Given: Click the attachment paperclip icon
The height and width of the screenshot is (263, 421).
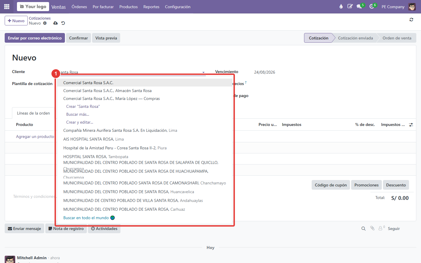Looking at the screenshot, I should point(372,228).
